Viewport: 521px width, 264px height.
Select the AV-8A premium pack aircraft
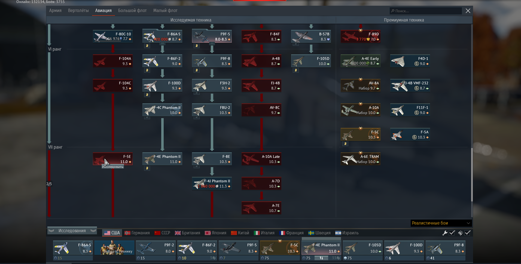pyautogui.click(x=361, y=85)
